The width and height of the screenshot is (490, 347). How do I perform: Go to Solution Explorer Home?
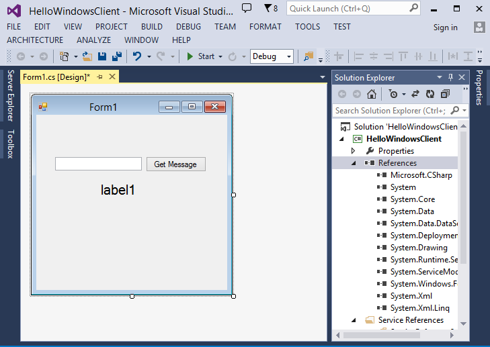click(372, 94)
